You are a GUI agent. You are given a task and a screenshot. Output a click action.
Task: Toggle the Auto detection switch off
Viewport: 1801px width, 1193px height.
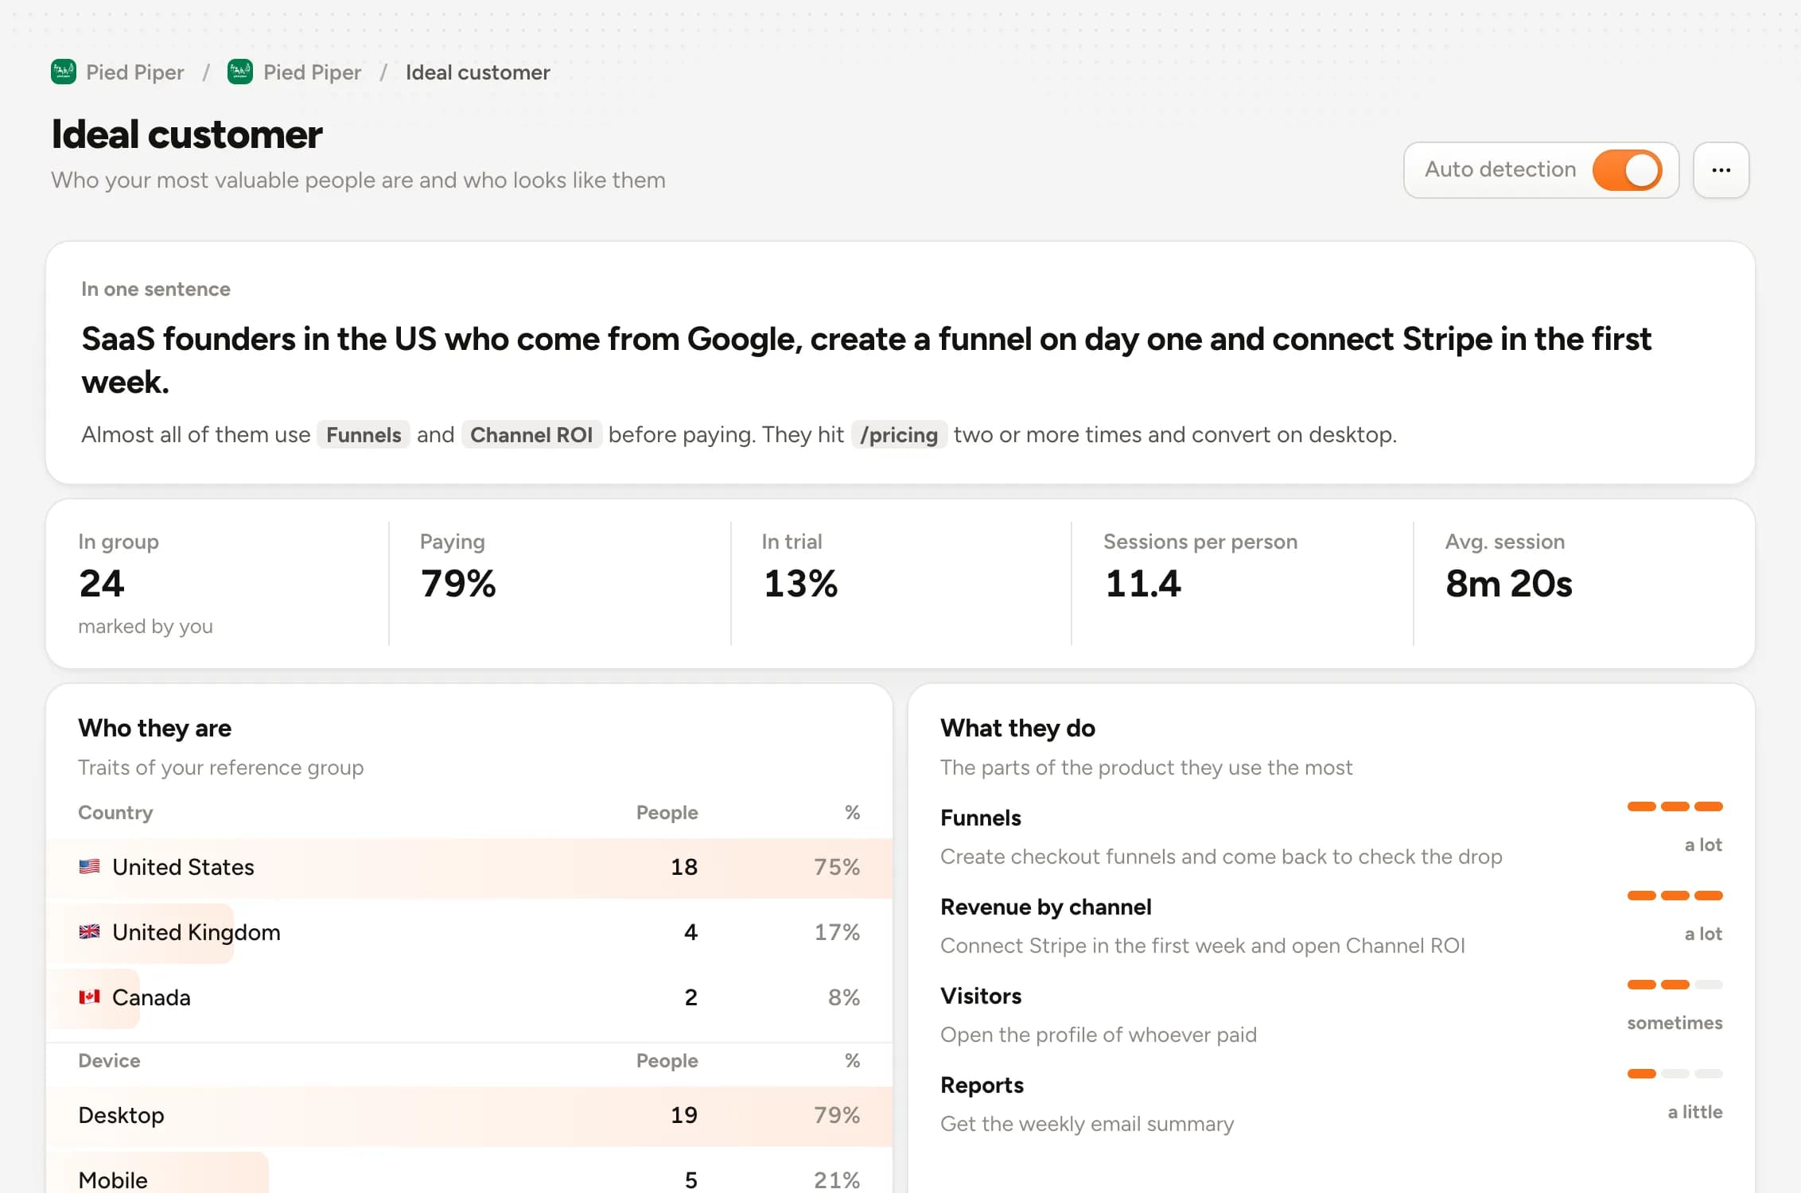tap(1627, 170)
